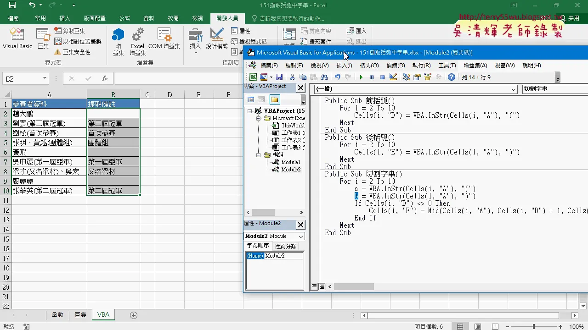Switch to 資料 ribbon tab
This screenshot has width=588, height=330.
pyautogui.click(x=149, y=18)
